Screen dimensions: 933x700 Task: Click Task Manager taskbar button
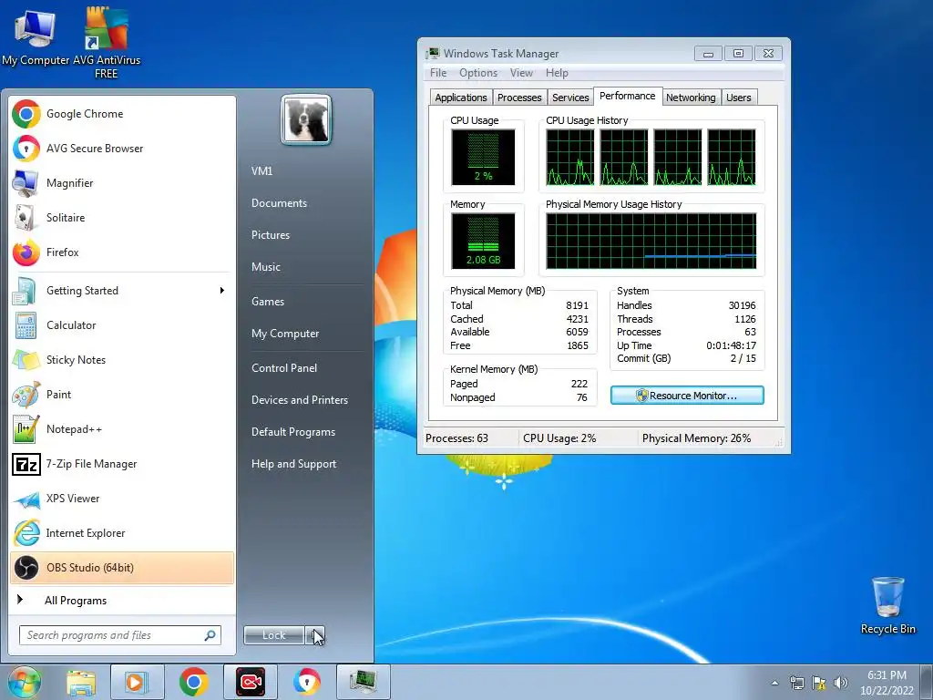point(364,682)
